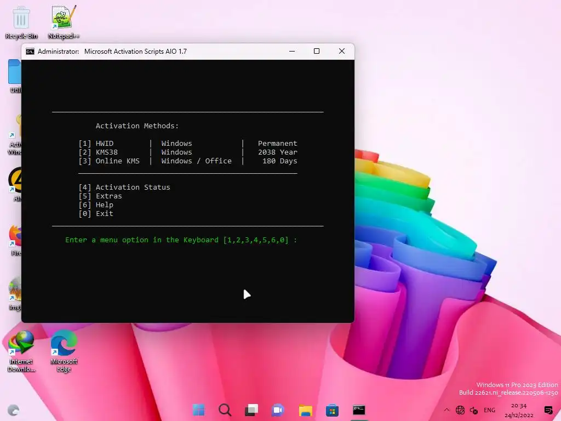The width and height of the screenshot is (561, 421).
Task: Click the "[6] Help" line
Action: (96, 205)
